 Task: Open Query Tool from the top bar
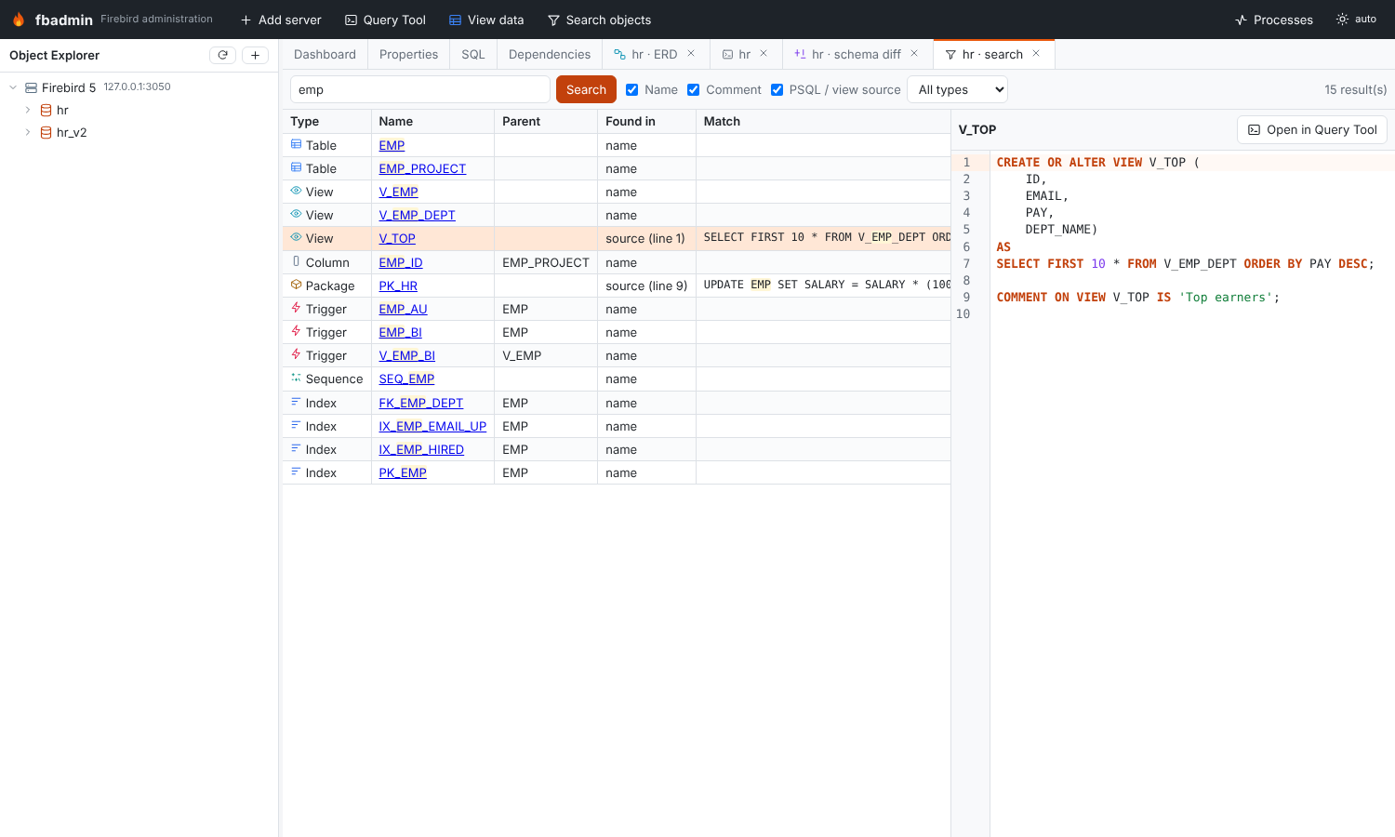pyautogui.click(x=385, y=20)
